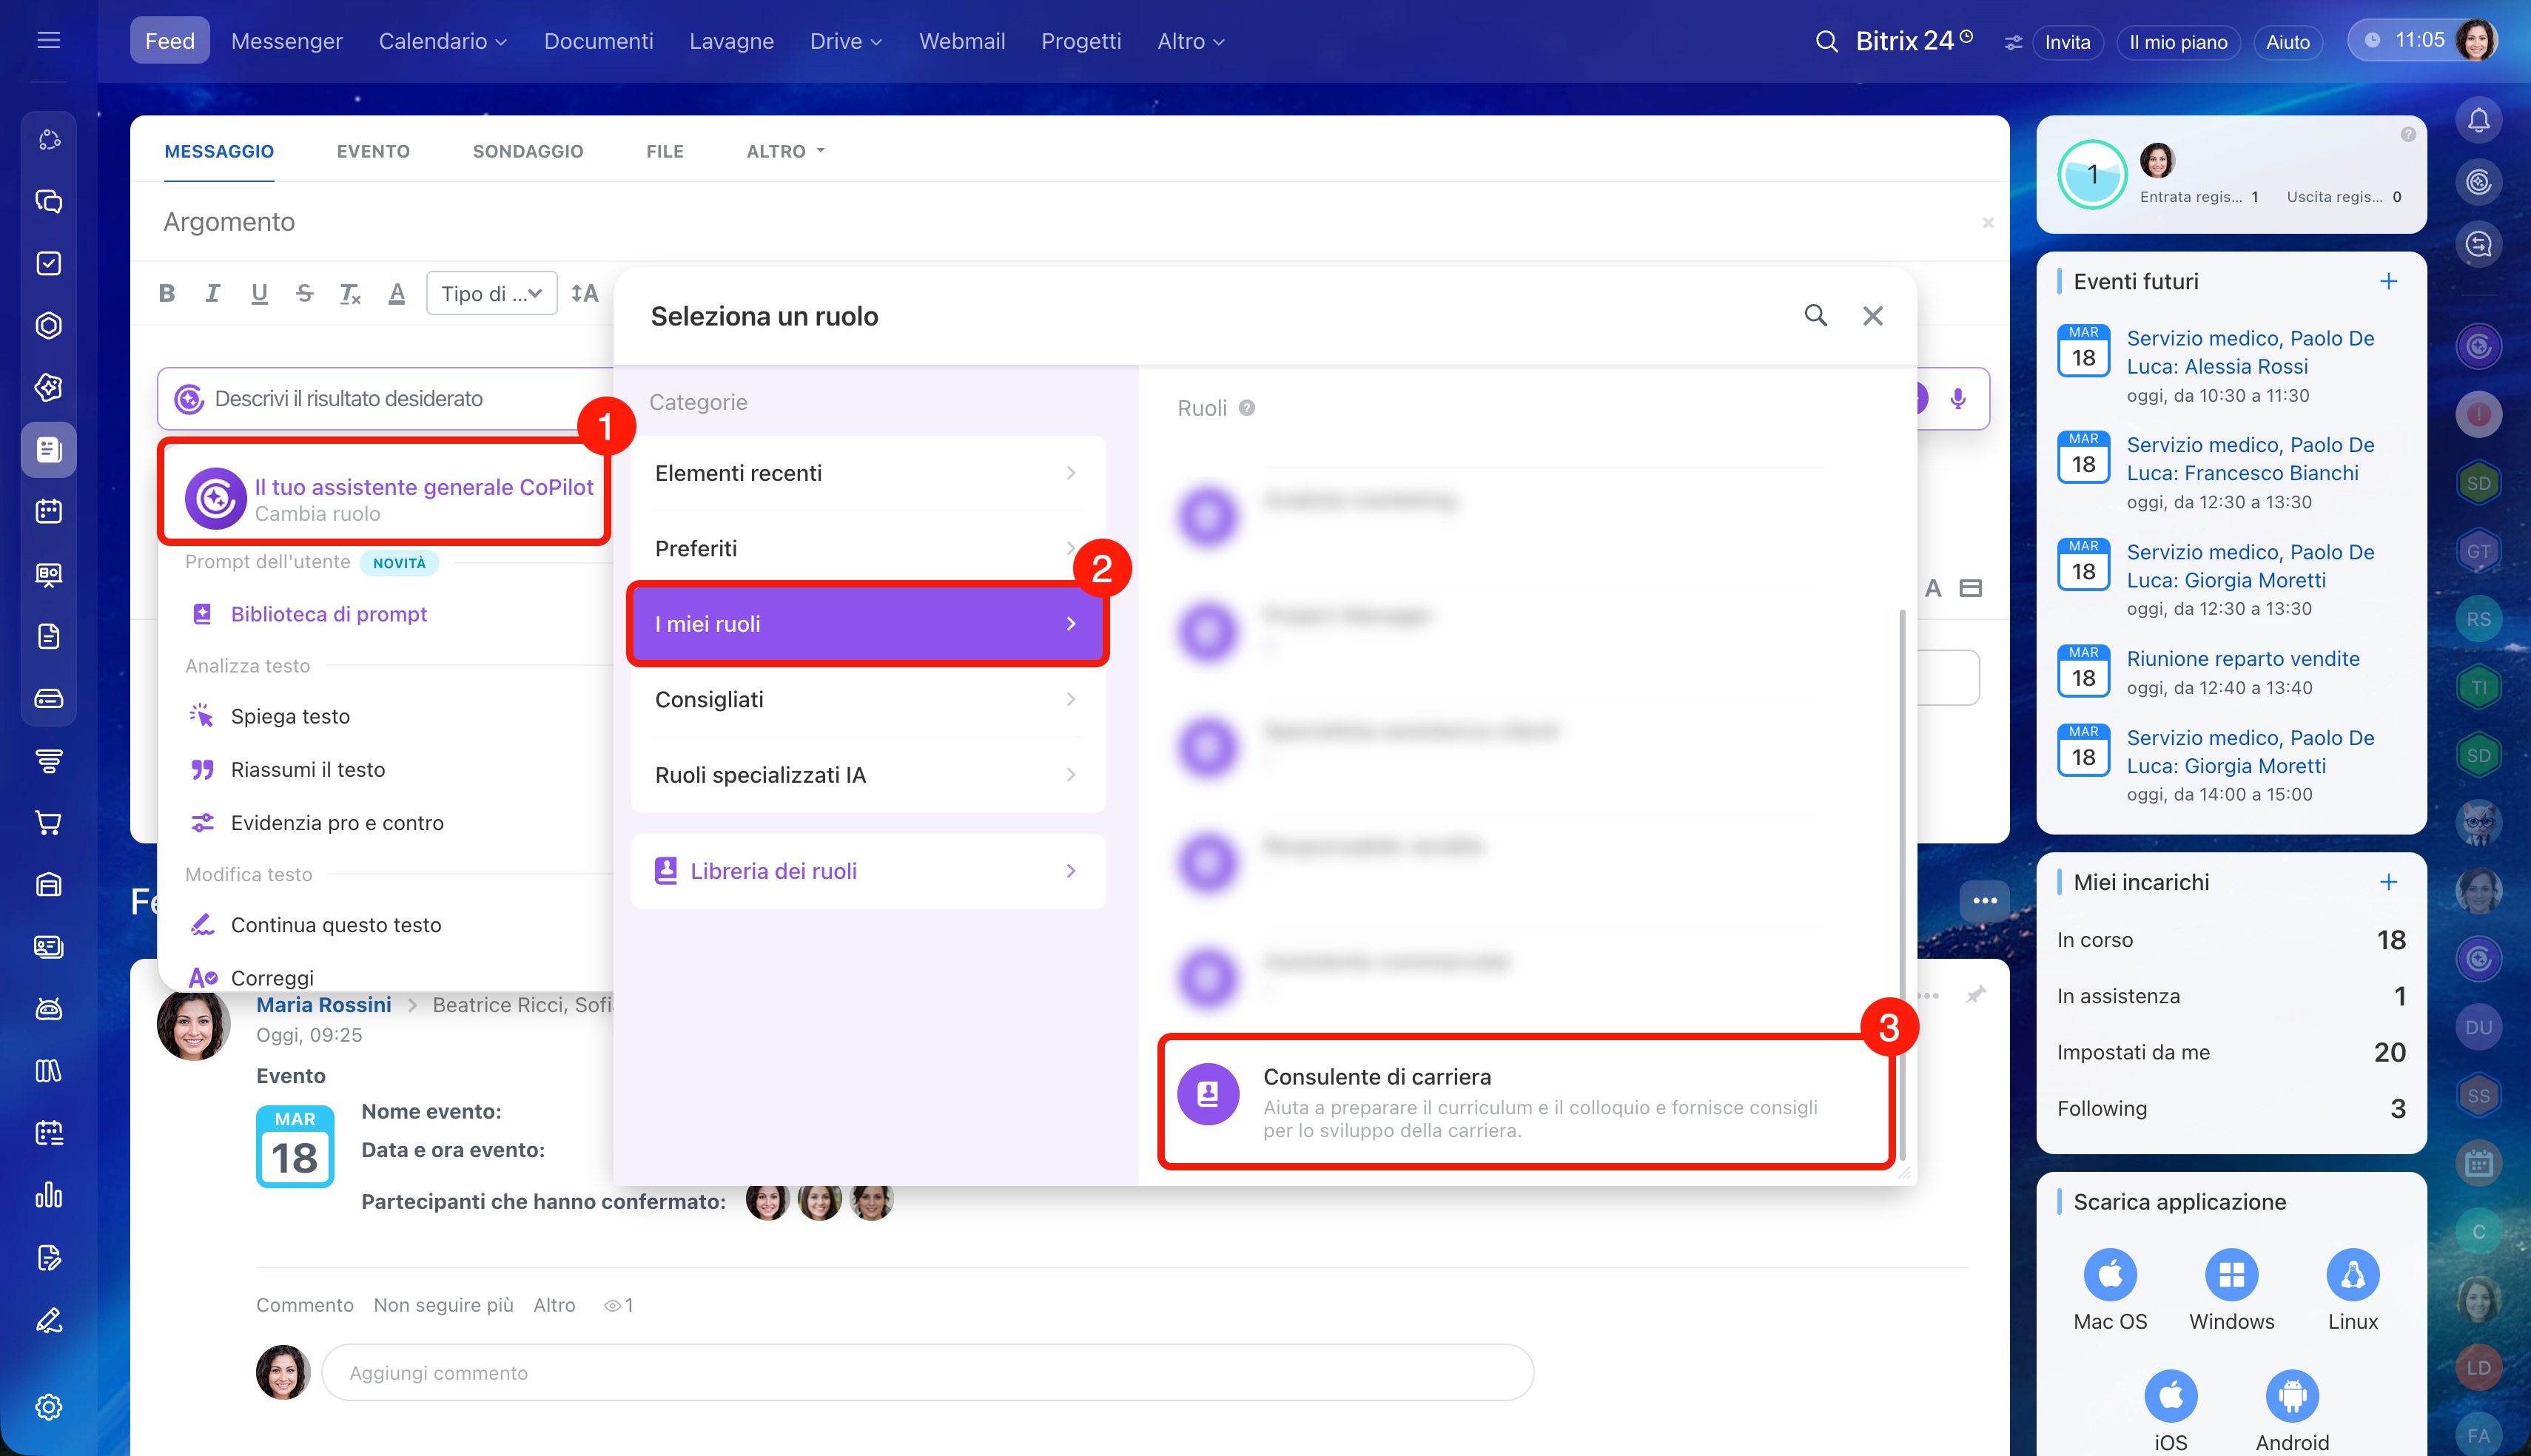
Task: Toggle bold formatting
Action: [x=167, y=293]
